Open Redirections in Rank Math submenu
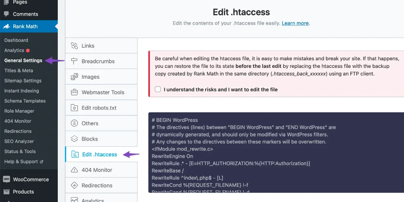Image resolution: width=404 pixels, height=202 pixels. 18,131
